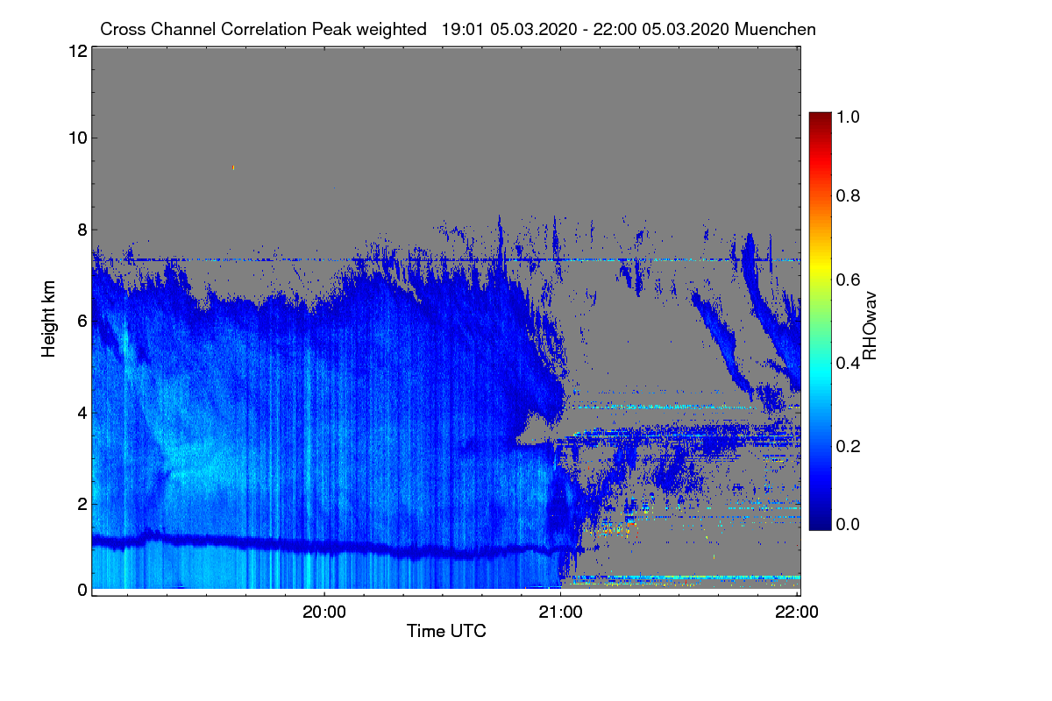The image size is (1052, 701).
Task: Click the plot title 'Cross Channel Correlation Peak weighted'
Action: [x=263, y=29]
